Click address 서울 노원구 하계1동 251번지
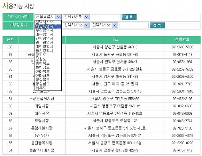 click(x=115, y=84)
